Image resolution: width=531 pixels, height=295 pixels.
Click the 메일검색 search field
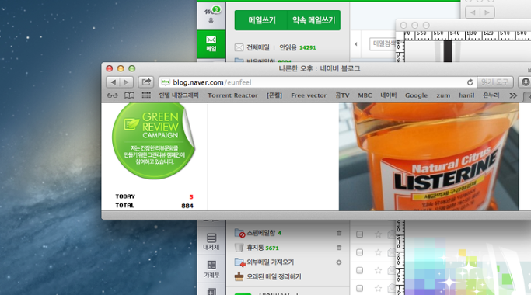click(x=383, y=44)
